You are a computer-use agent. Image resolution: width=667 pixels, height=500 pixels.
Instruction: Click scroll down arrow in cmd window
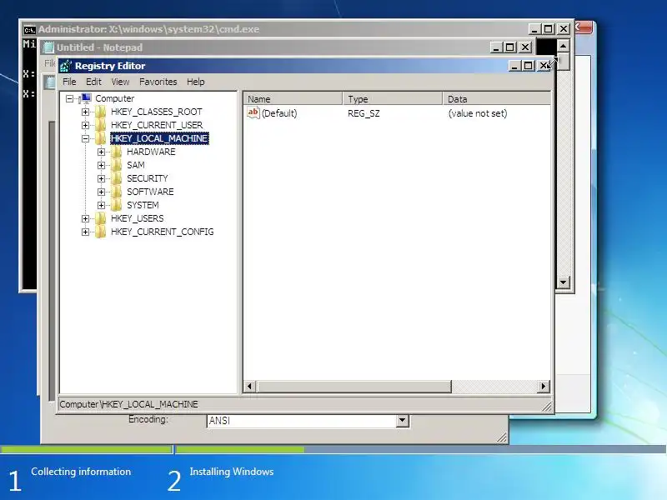564,282
